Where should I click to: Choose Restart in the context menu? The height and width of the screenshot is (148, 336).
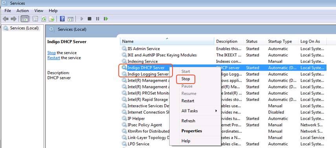[x=188, y=100]
